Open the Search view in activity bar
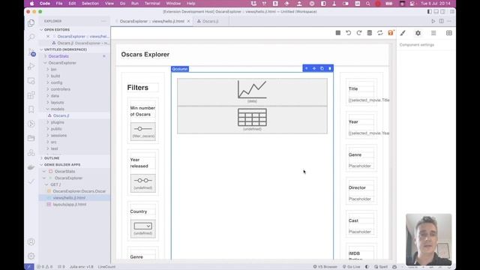This screenshot has height=270, width=480. coord(31,37)
